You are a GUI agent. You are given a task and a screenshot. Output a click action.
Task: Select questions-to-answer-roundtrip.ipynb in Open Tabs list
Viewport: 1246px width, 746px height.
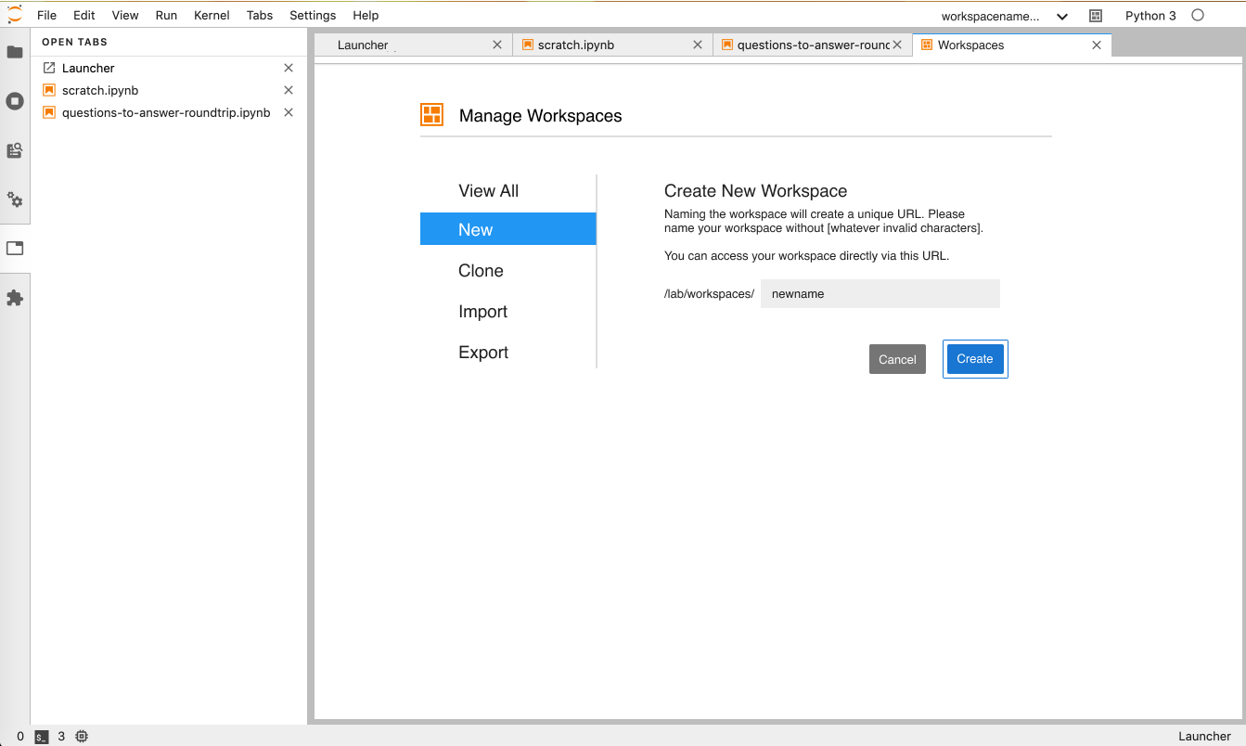click(166, 112)
